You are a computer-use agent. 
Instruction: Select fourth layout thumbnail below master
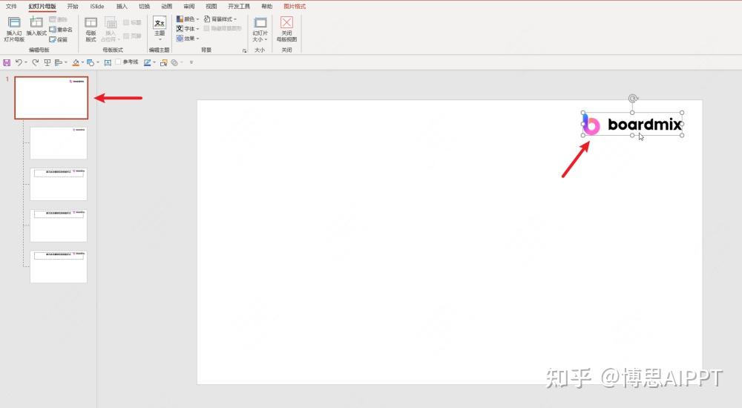pyautogui.click(x=59, y=267)
